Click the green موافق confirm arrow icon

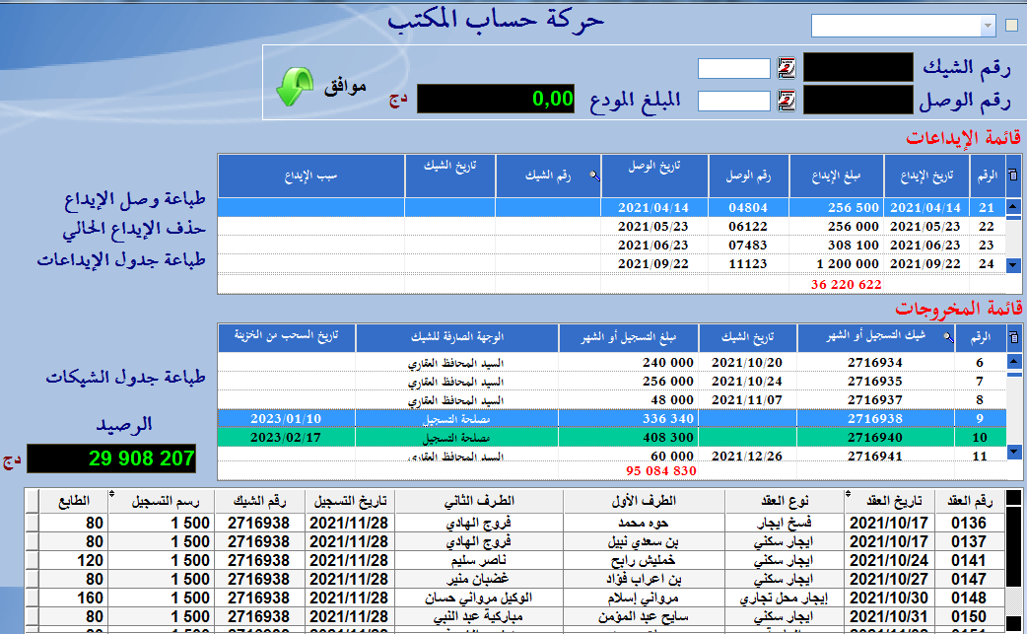pos(293,87)
